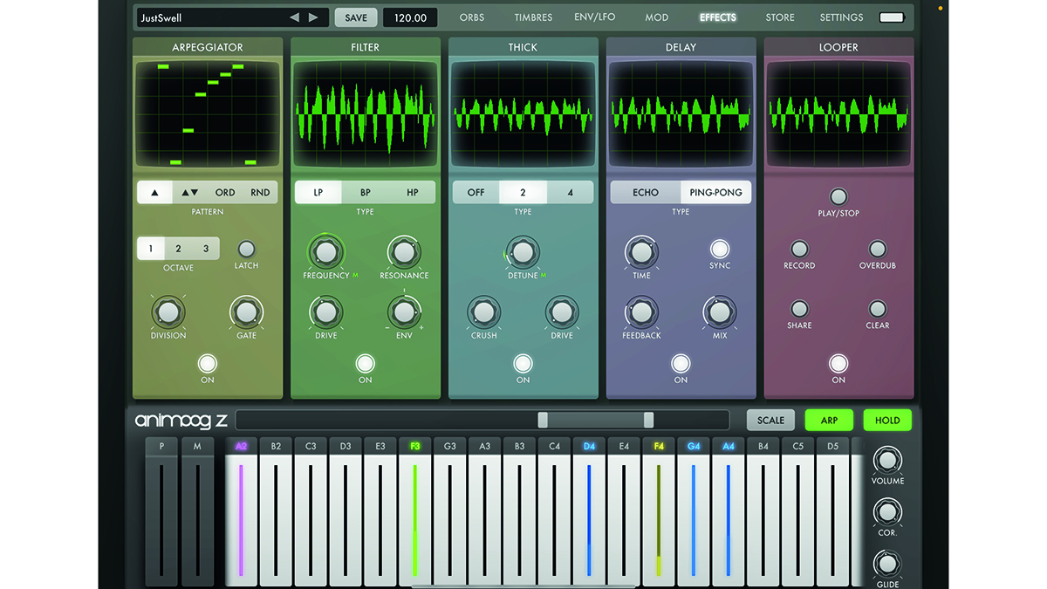
Task: Toggle the HOLD button
Action: pyautogui.click(x=887, y=421)
